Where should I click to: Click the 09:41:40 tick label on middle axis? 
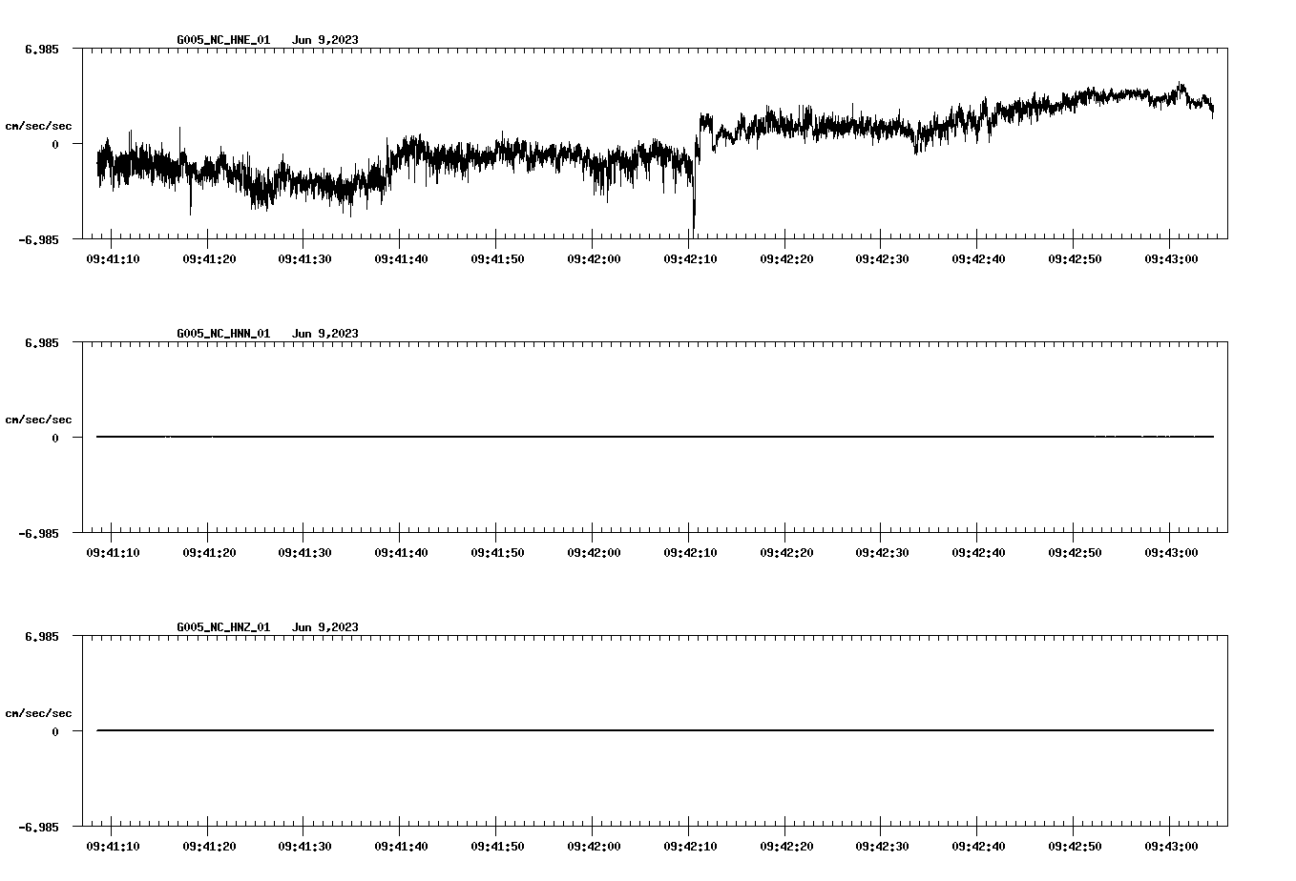point(402,551)
